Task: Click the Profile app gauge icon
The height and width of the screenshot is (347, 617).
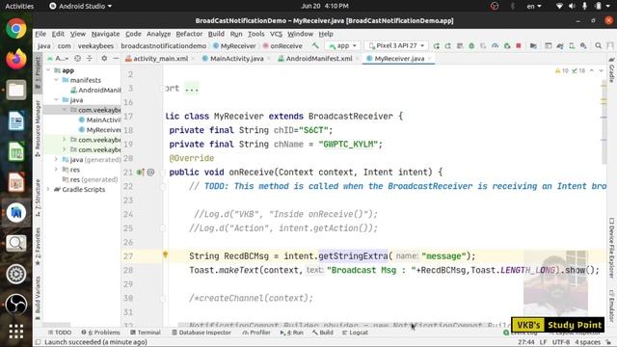Action: click(495, 45)
